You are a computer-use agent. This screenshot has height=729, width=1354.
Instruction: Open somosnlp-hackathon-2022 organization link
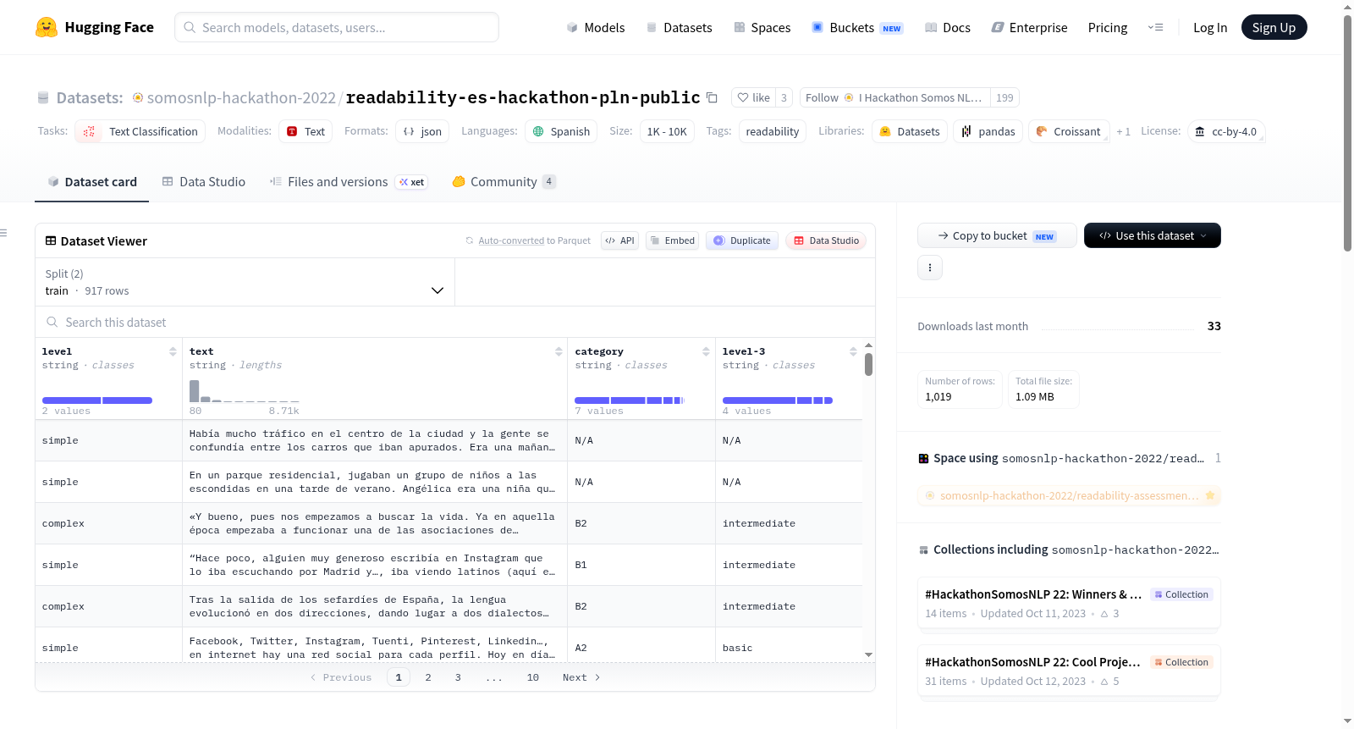point(241,98)
